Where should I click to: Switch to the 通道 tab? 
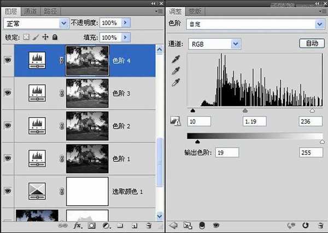[31, 11]
